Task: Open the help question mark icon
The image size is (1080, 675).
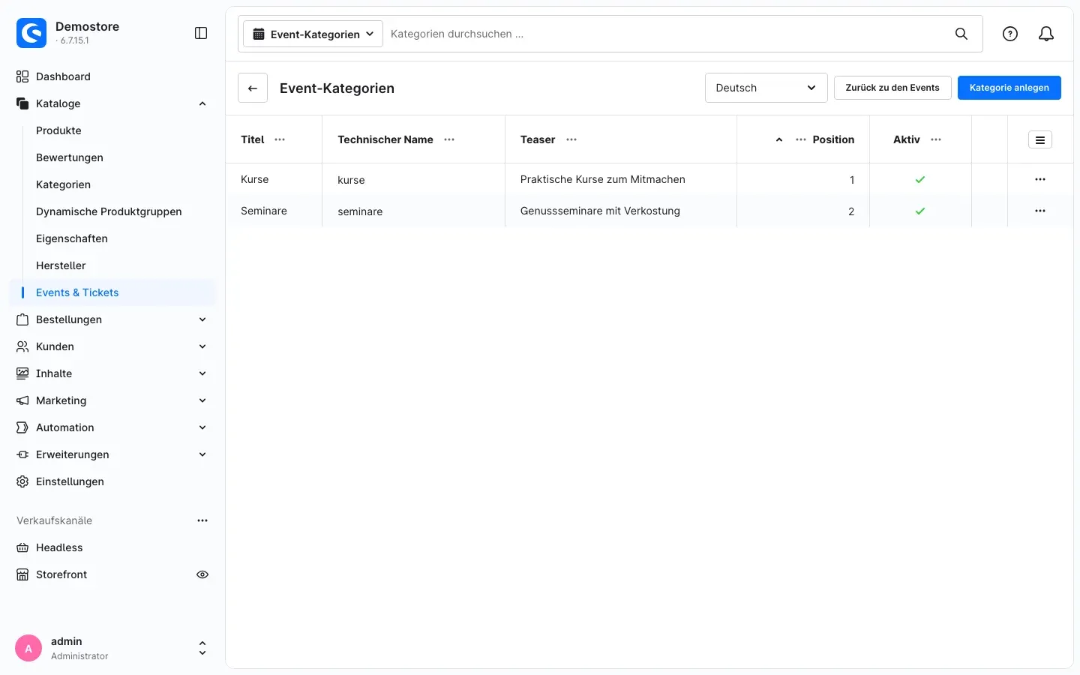Action: pyautogui.click(x=1010, y=34)
